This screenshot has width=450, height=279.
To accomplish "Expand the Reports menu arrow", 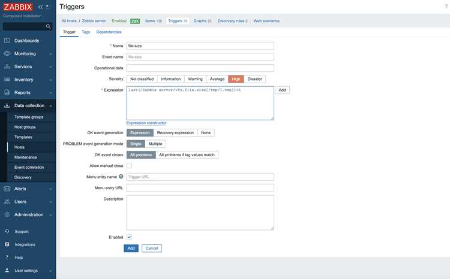I will (x=50, y=93).
